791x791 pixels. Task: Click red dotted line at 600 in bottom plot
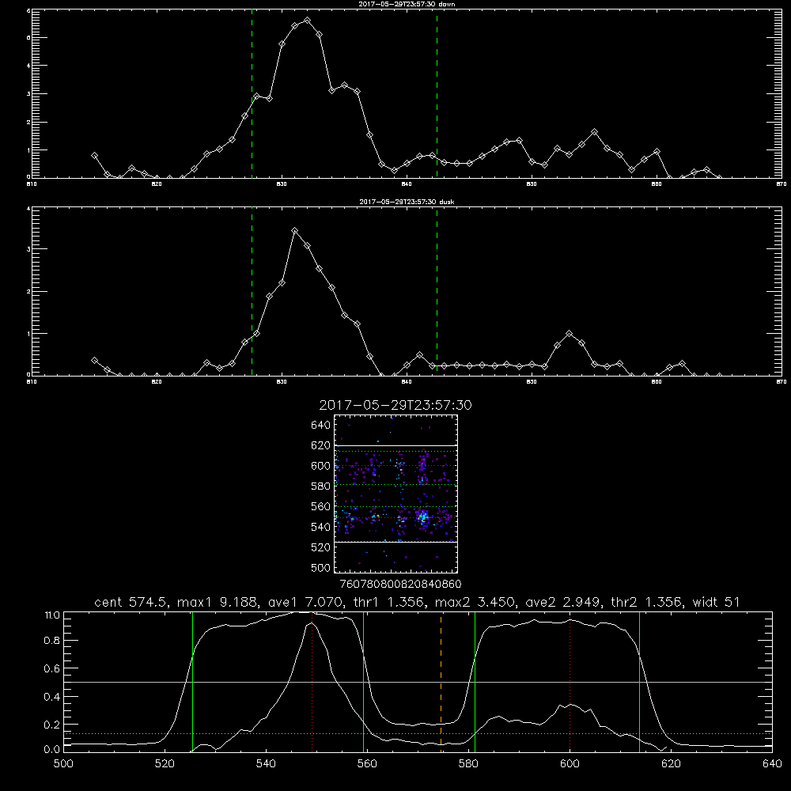570,681
